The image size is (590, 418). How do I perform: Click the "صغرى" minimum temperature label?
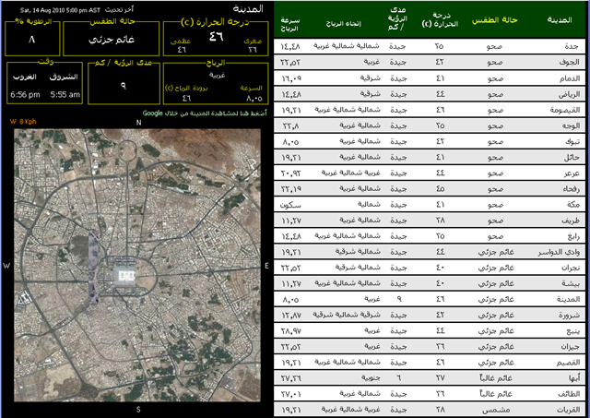pos(253,41)
